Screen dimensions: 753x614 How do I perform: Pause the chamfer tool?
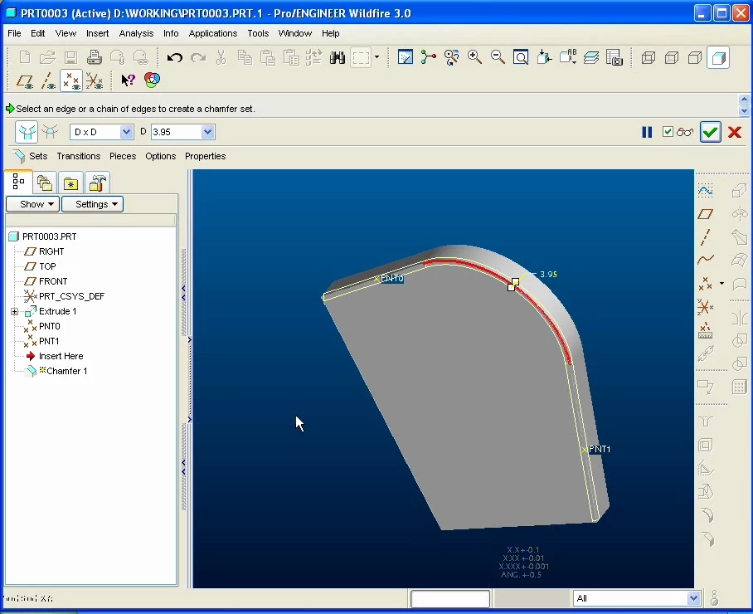tap(647, 132)
